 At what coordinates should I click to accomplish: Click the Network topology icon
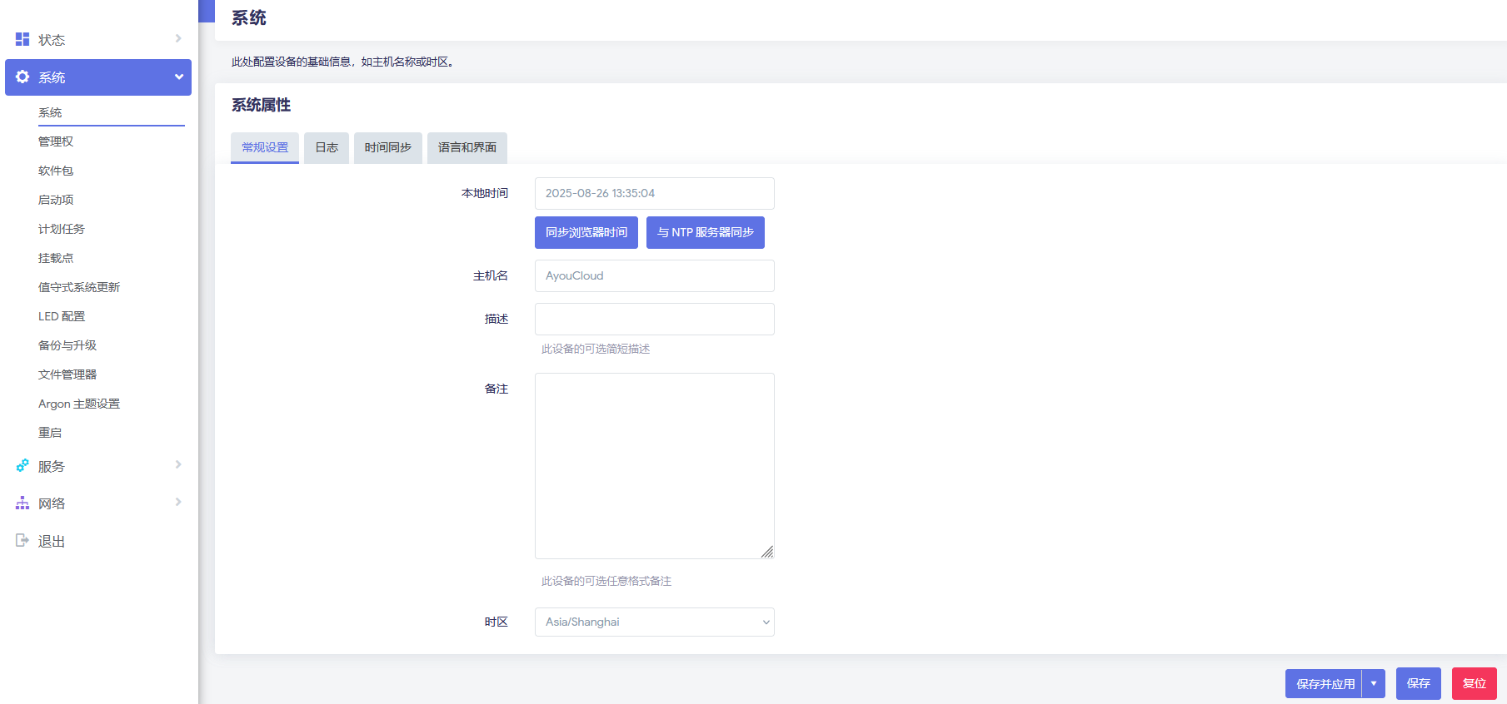22,503
